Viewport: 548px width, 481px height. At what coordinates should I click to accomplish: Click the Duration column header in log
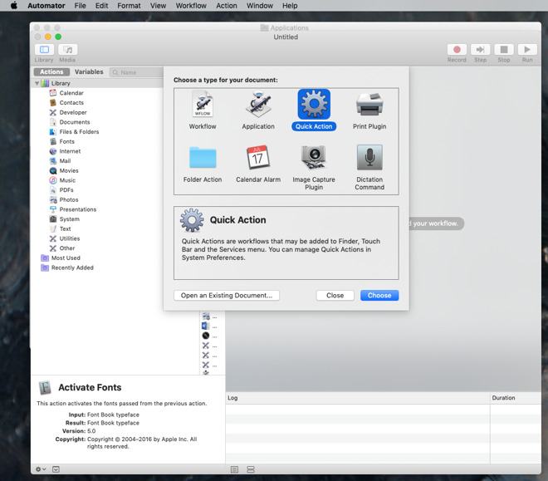516,398
